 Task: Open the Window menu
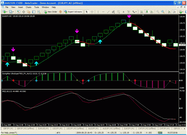point(45,7)
